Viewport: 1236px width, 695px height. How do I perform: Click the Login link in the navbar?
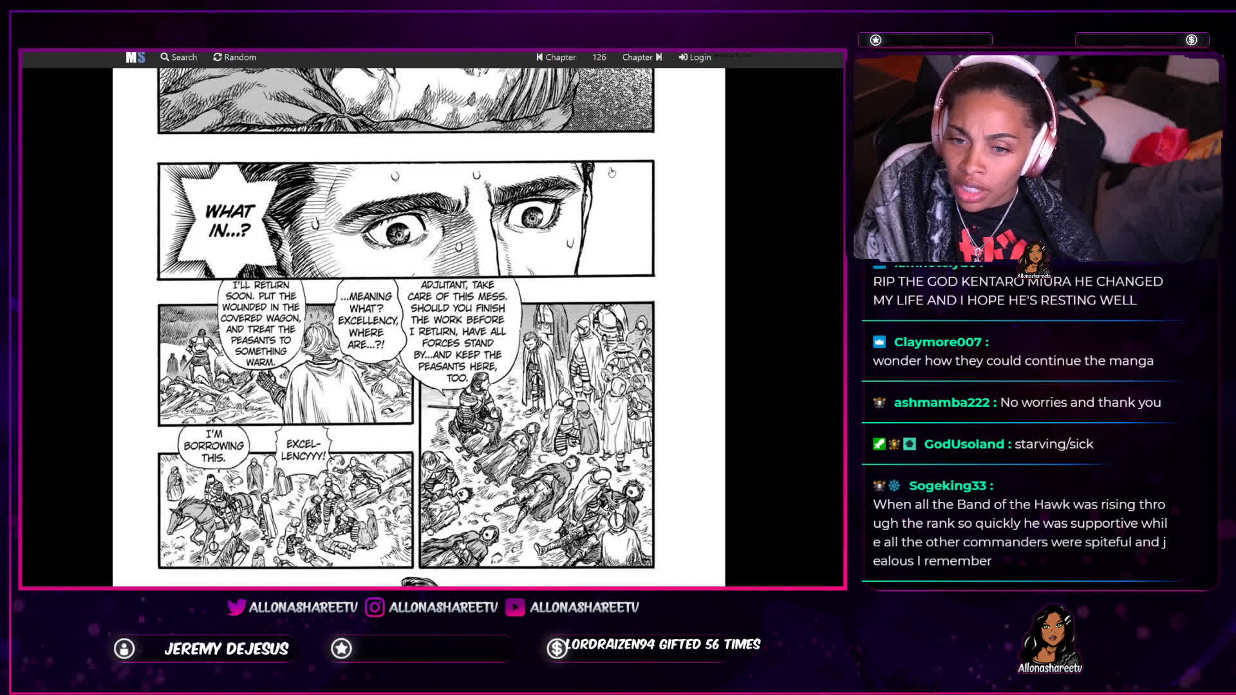click(x=695, y=57)
